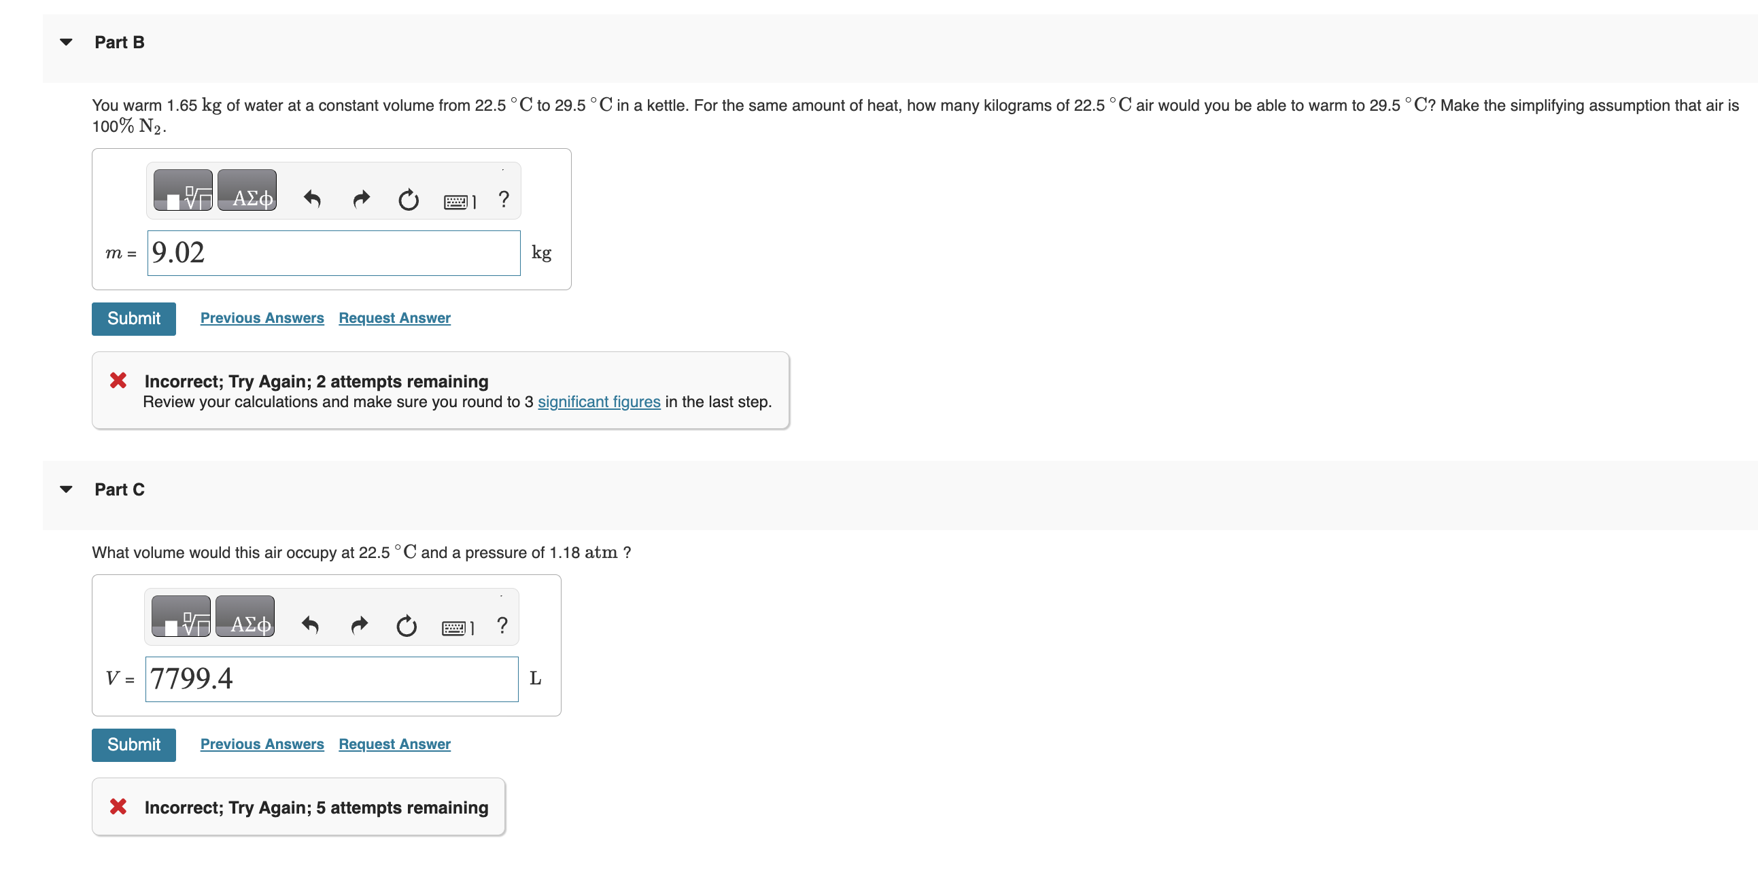Redo an edit in Part C answer box
Screen dimensions: 1758x870
358,626
